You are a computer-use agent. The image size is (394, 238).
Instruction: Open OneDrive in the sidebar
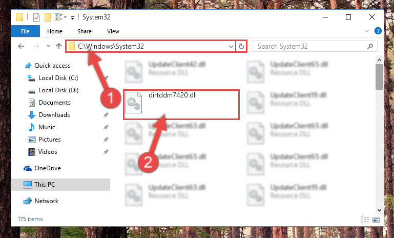point(48,168)
